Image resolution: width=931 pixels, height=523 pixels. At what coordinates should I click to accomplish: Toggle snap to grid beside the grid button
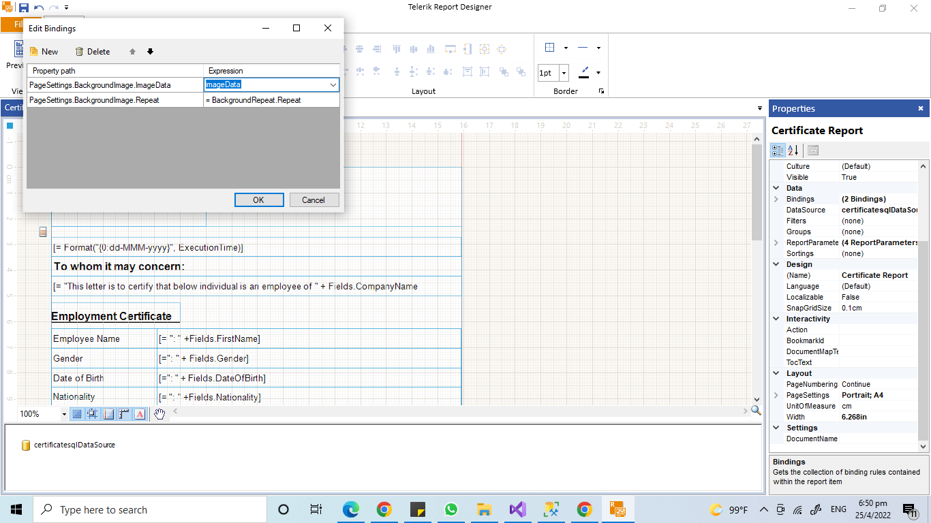(92, 413)
